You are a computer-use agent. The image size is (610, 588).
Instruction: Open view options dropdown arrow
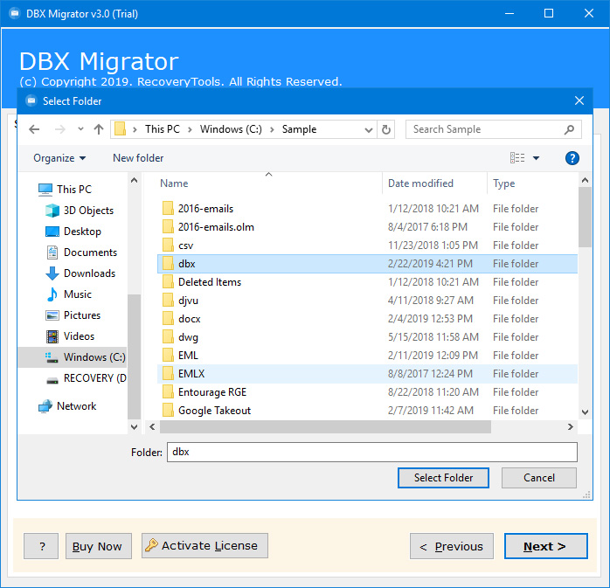click(x=536, y=158)
